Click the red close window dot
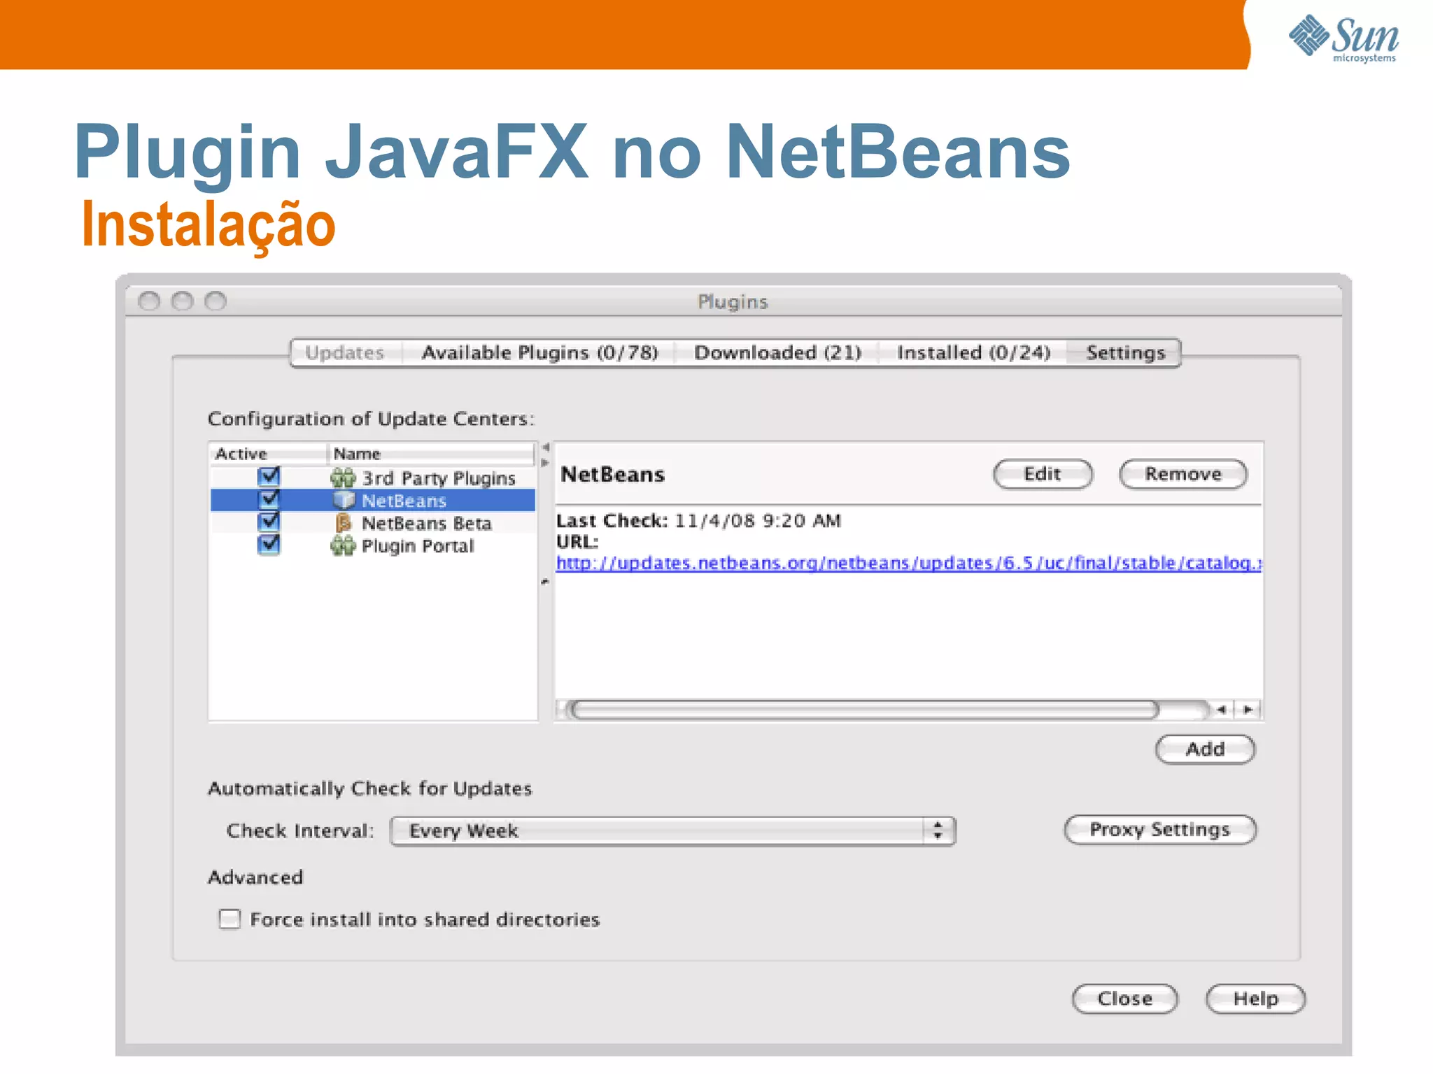 149,301
